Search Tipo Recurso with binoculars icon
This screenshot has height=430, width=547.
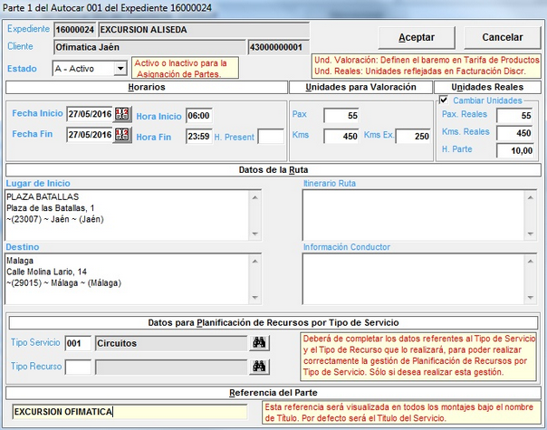(x=259, y=367)
